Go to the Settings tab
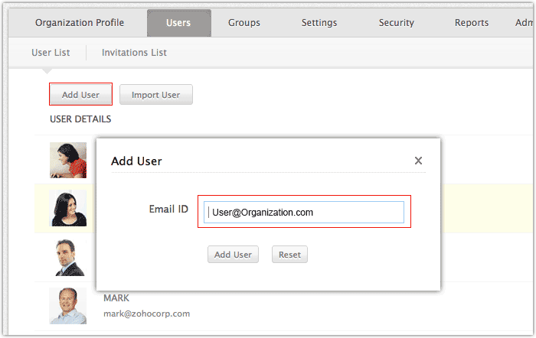 coord(319,23)
